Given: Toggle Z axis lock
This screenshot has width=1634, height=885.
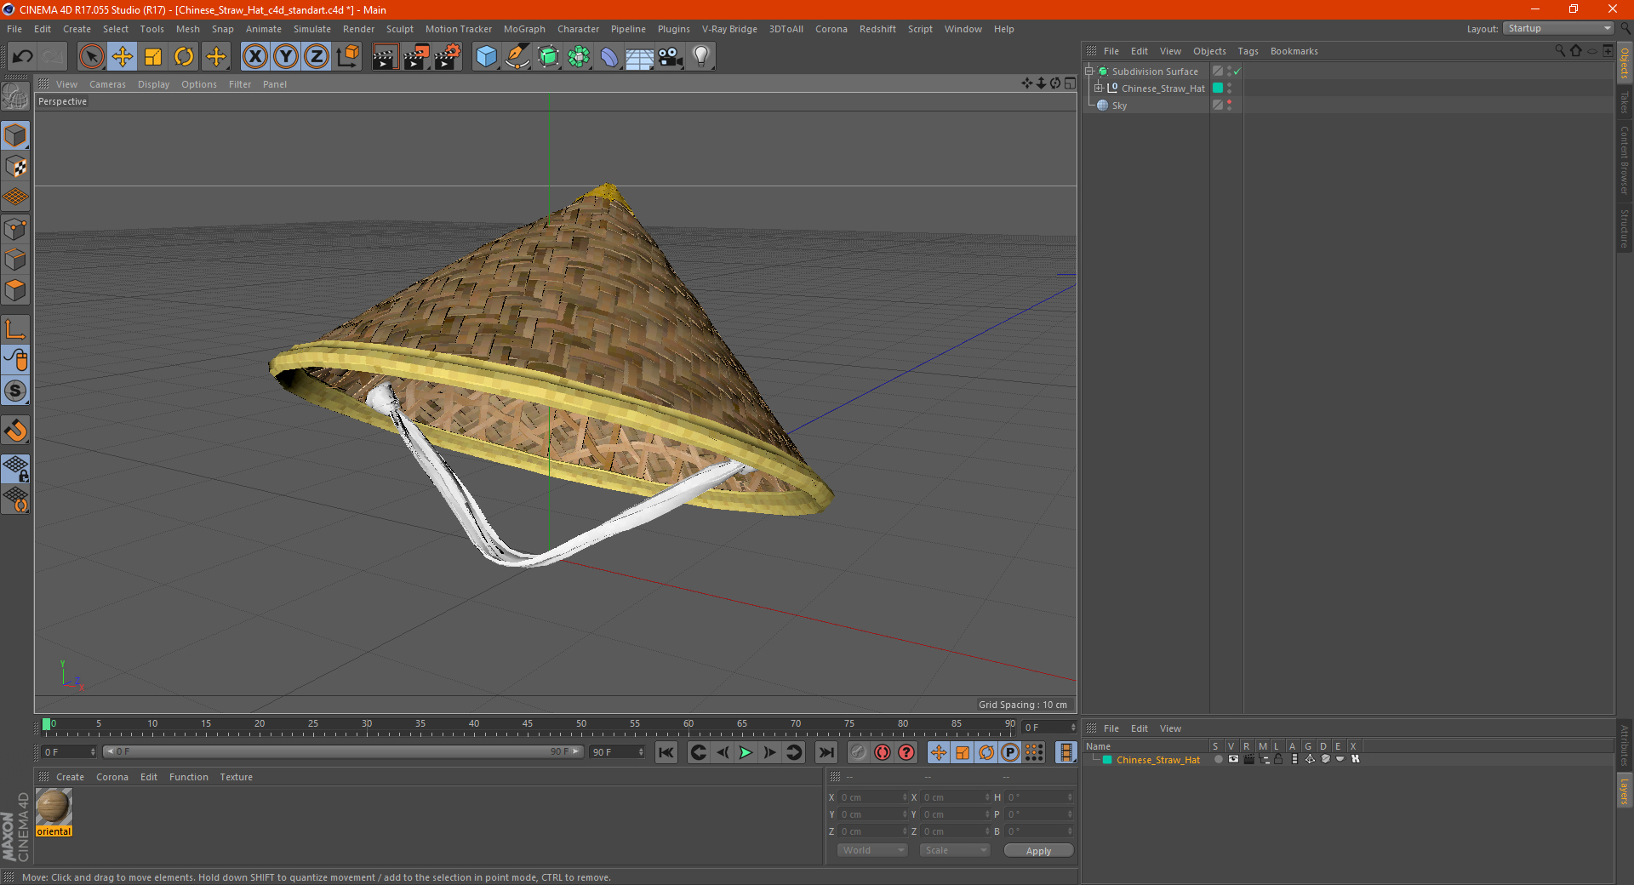Looking at the screenshot, I should (x=317, y=57).
